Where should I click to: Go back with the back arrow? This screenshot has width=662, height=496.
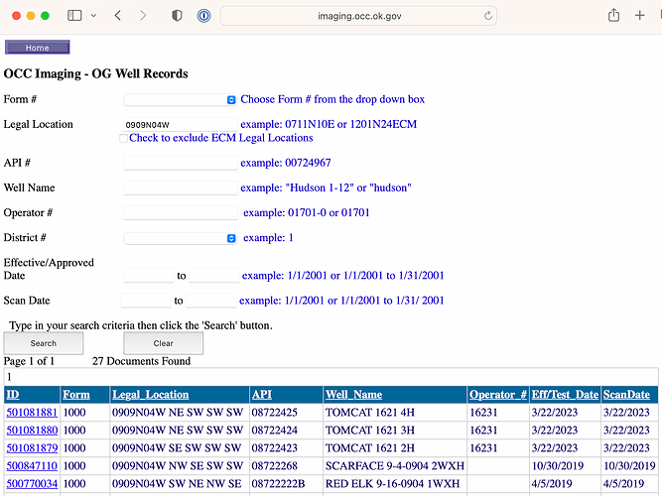click(118, 16)
